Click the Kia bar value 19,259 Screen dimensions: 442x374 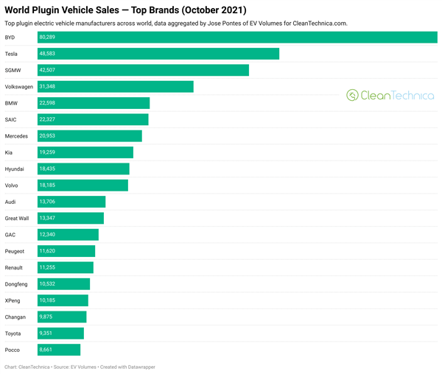(47, 152)
